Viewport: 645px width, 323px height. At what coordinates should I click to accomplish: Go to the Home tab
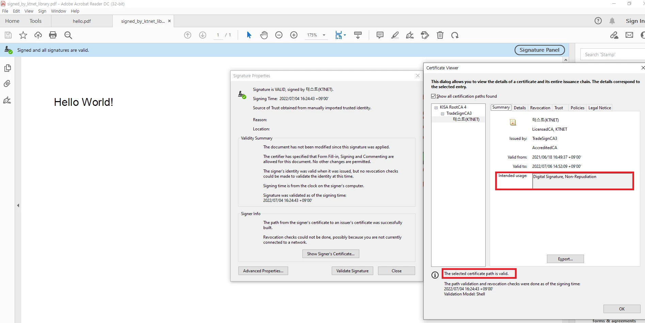coord(12,21)
